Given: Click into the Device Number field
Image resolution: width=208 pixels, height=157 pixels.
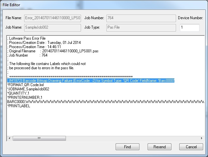Looking at the screenshot, I should pos(190,27).
